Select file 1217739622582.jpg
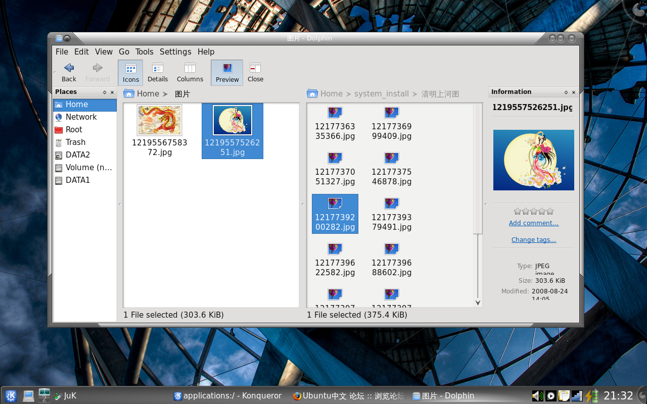Viewport: 647px width, 404px height. [335, 260]
